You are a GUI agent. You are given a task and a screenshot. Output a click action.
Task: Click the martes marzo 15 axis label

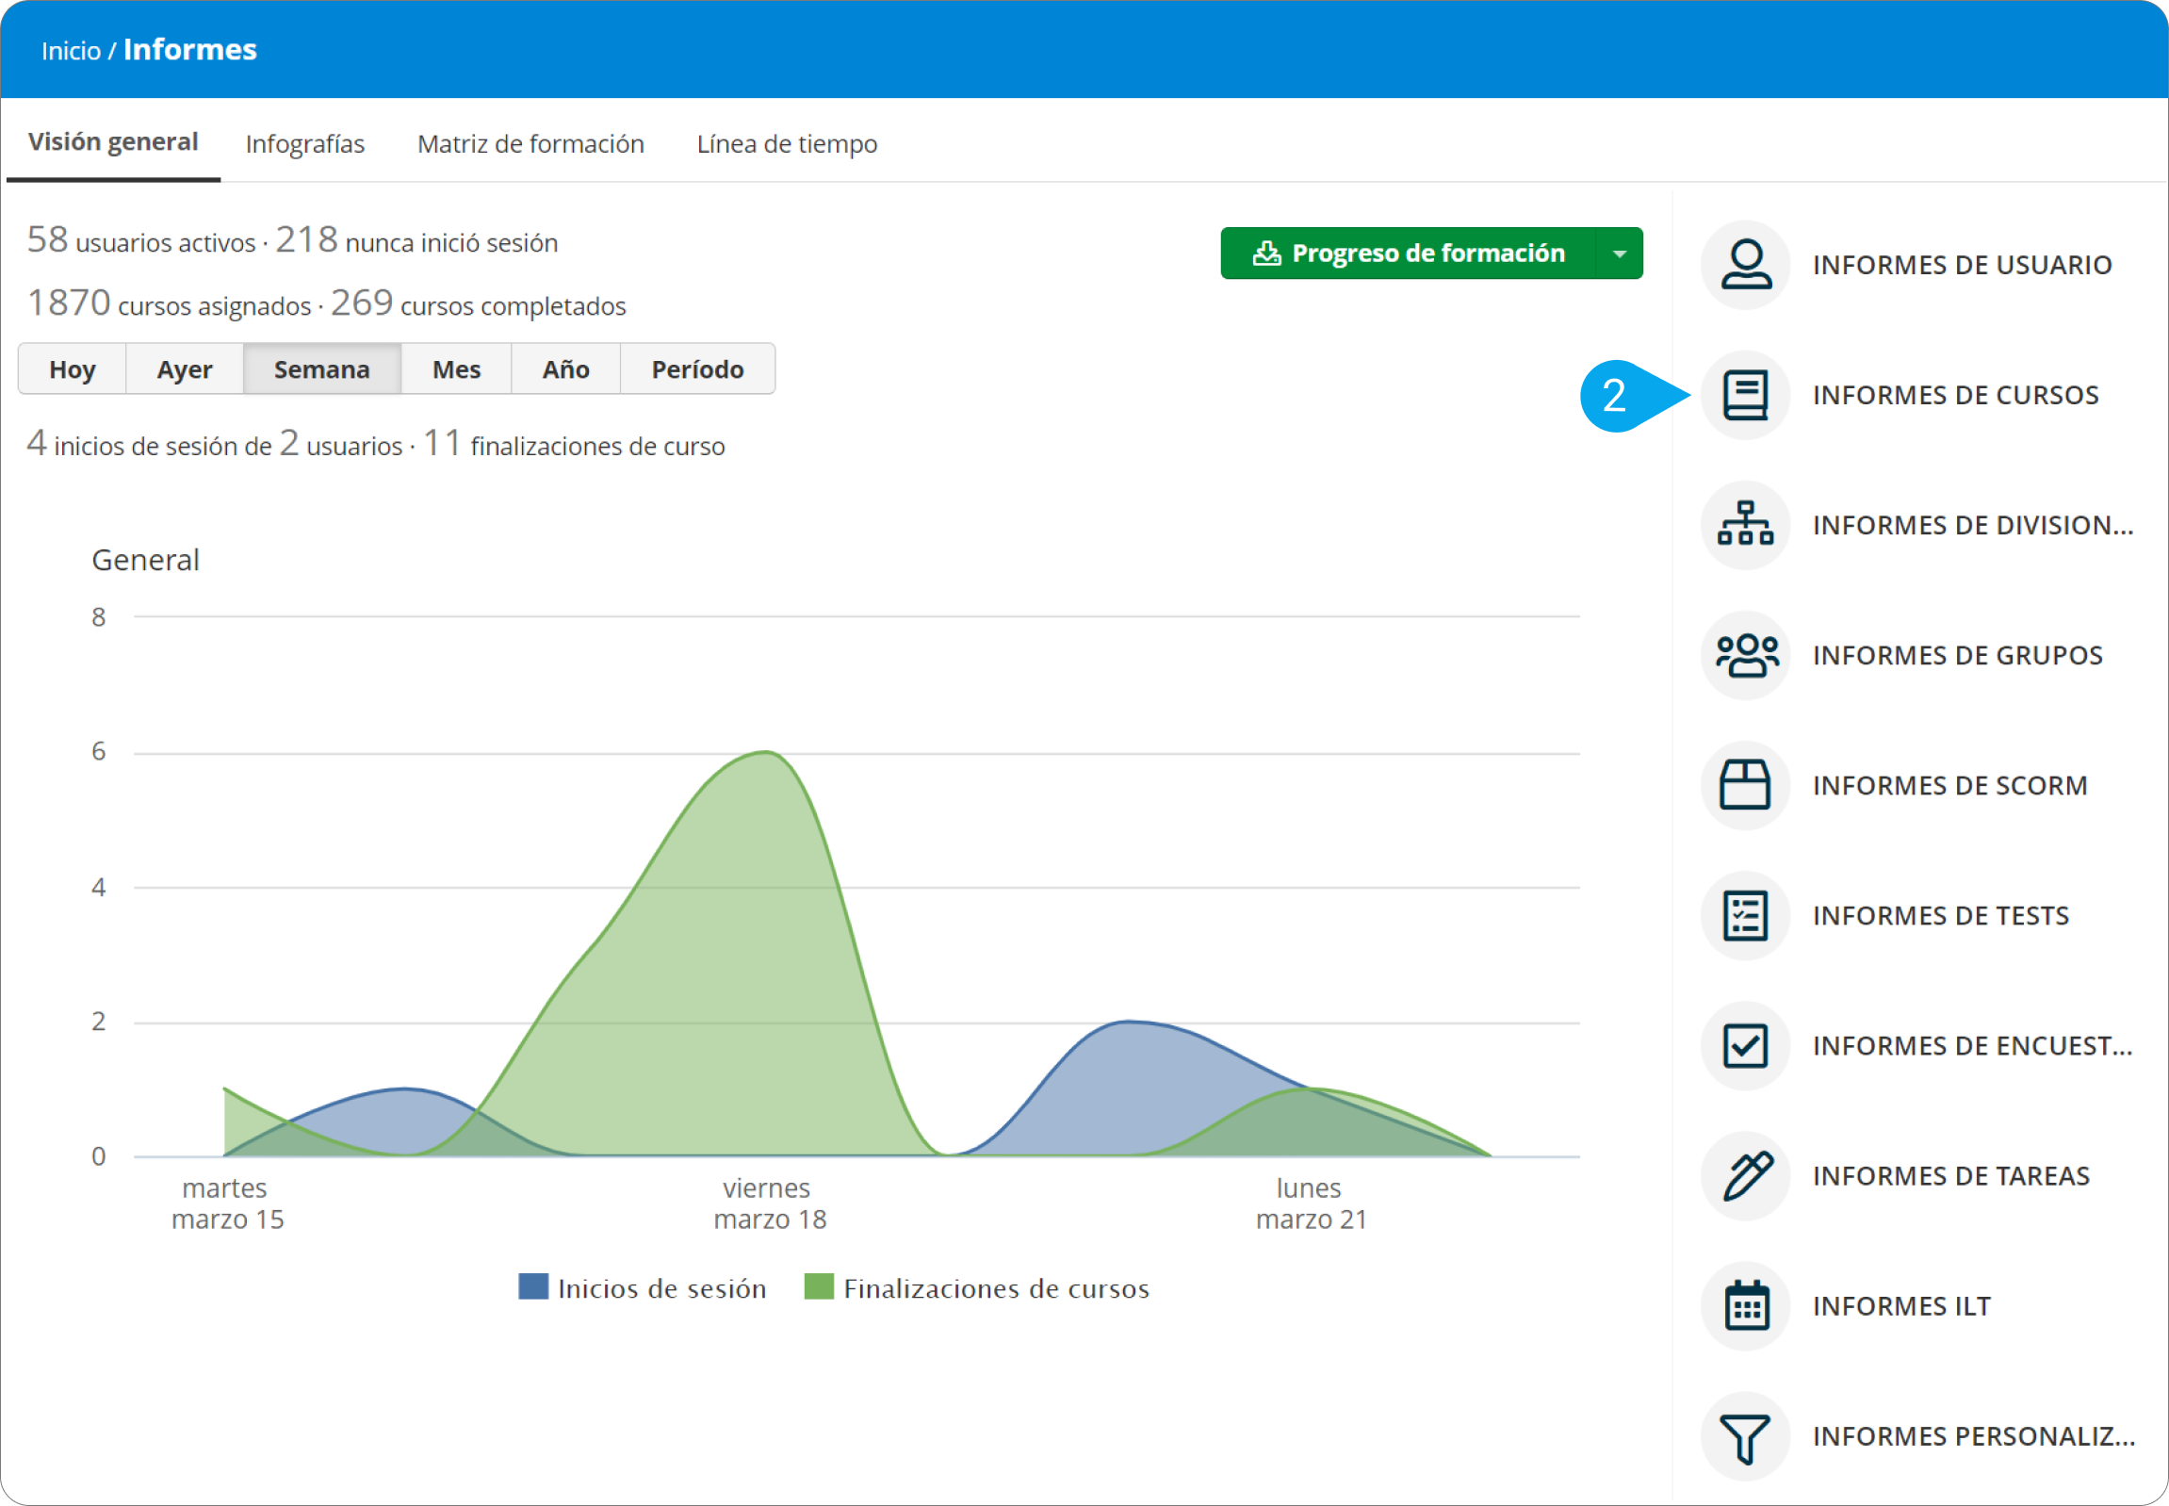coord(226,1204)
